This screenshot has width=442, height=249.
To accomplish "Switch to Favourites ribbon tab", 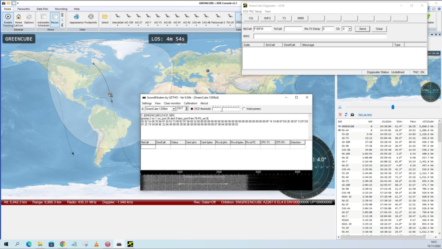I will click(x=24, y=9).
